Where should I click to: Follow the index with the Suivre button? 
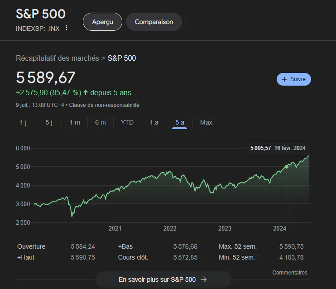point(294,79)
